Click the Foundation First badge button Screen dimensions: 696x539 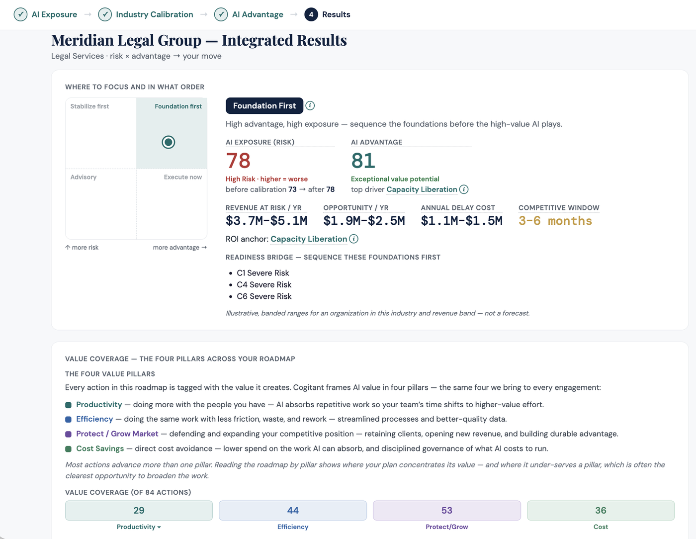coord(264,105)
